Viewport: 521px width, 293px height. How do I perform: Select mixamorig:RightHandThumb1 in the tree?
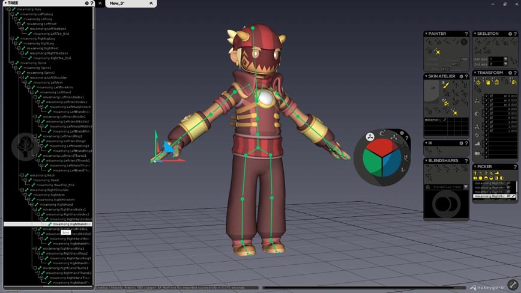click(x=65, y=268)
